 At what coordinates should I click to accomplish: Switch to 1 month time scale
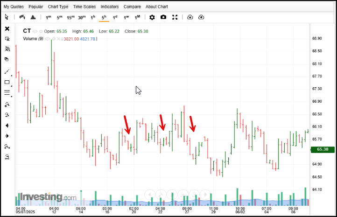[137, 17]
